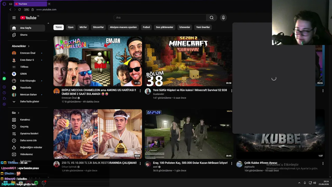Expand Daha fazla göster subscriptions
332x187 pixels.
coord(27,102)
